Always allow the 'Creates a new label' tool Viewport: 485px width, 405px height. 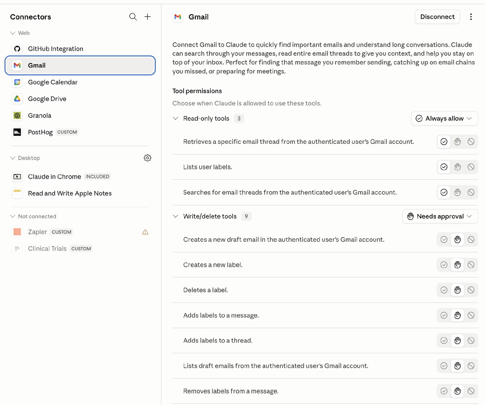click(x=444, y=265)
